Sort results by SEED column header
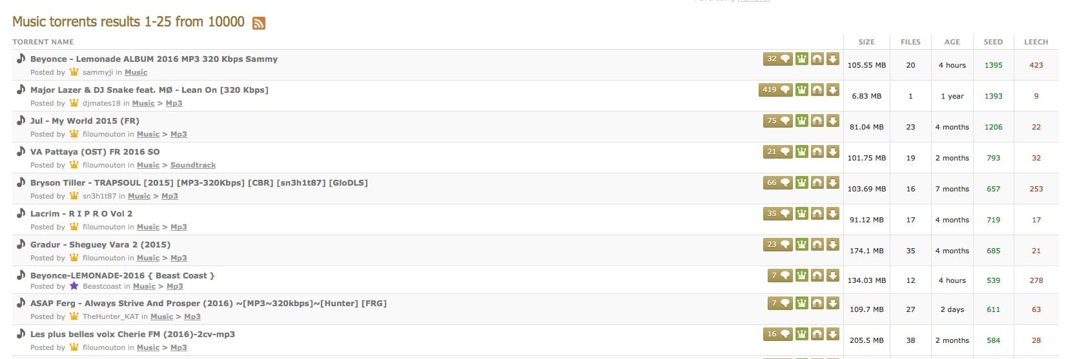1066x359 pixels. coord(993,42)
